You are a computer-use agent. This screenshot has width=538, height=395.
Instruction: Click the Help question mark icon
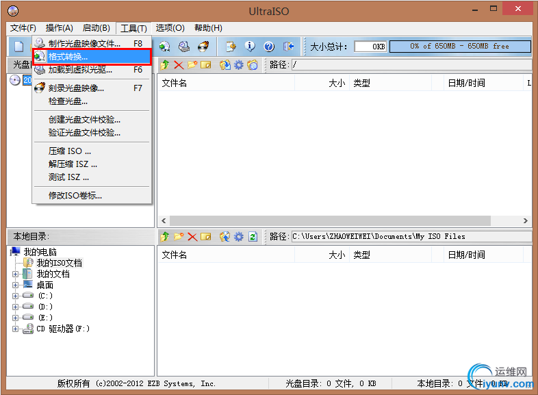point(269,47)
